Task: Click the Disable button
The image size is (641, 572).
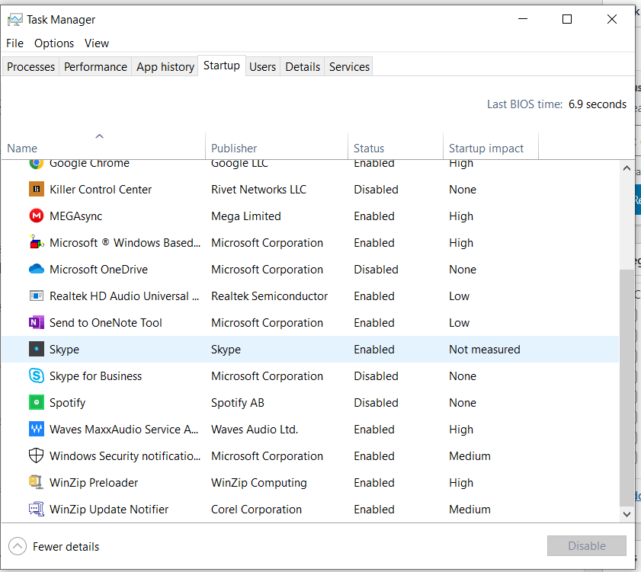Action: (x=587, y=546)
